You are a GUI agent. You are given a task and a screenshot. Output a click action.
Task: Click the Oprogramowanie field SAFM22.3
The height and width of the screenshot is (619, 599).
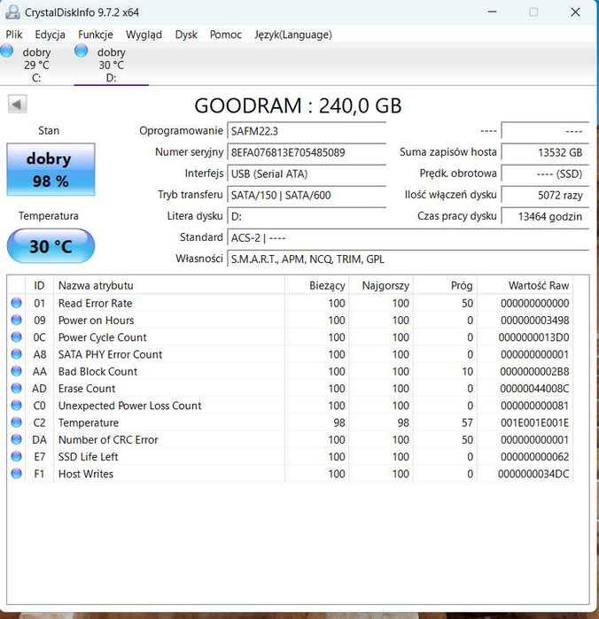pos(307,131)
